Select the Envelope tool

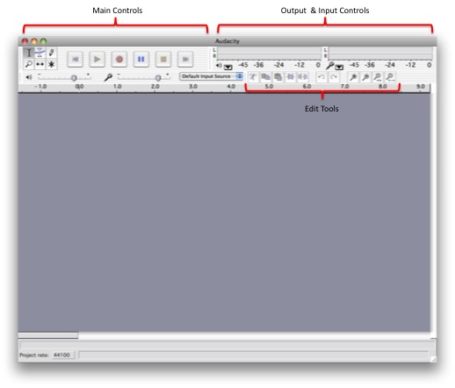[40, 53]
